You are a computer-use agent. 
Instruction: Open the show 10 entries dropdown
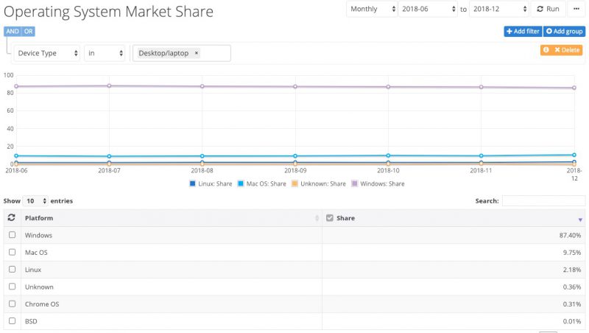35,200
